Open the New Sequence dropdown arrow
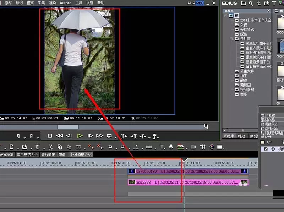The image size is (284, 212). tap(18, 148)
